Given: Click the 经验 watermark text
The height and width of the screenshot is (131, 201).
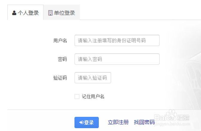Looking at the screenshot, I should [183, 117].
